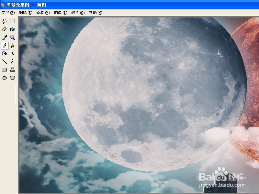Open the 图像(I) menu
This screenshot has height=194, width=259.
tap(61, 13)
